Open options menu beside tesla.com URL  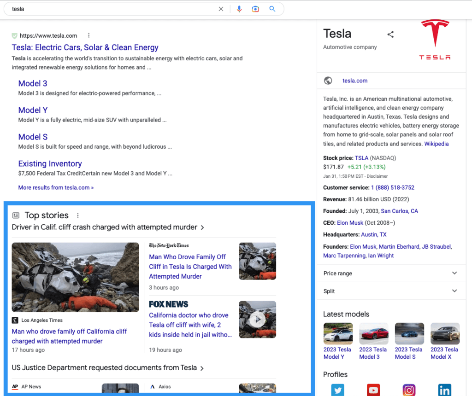(x=88, y=35)
